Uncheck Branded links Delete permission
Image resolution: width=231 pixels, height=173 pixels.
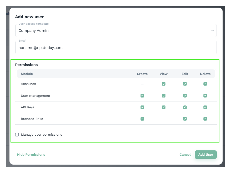(x=205, y=119)
